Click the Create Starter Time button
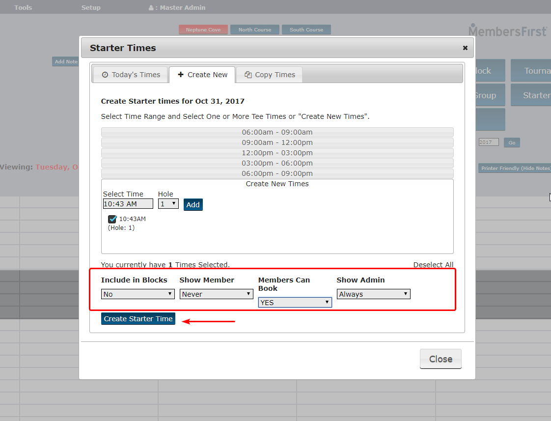 pos(138,318)
